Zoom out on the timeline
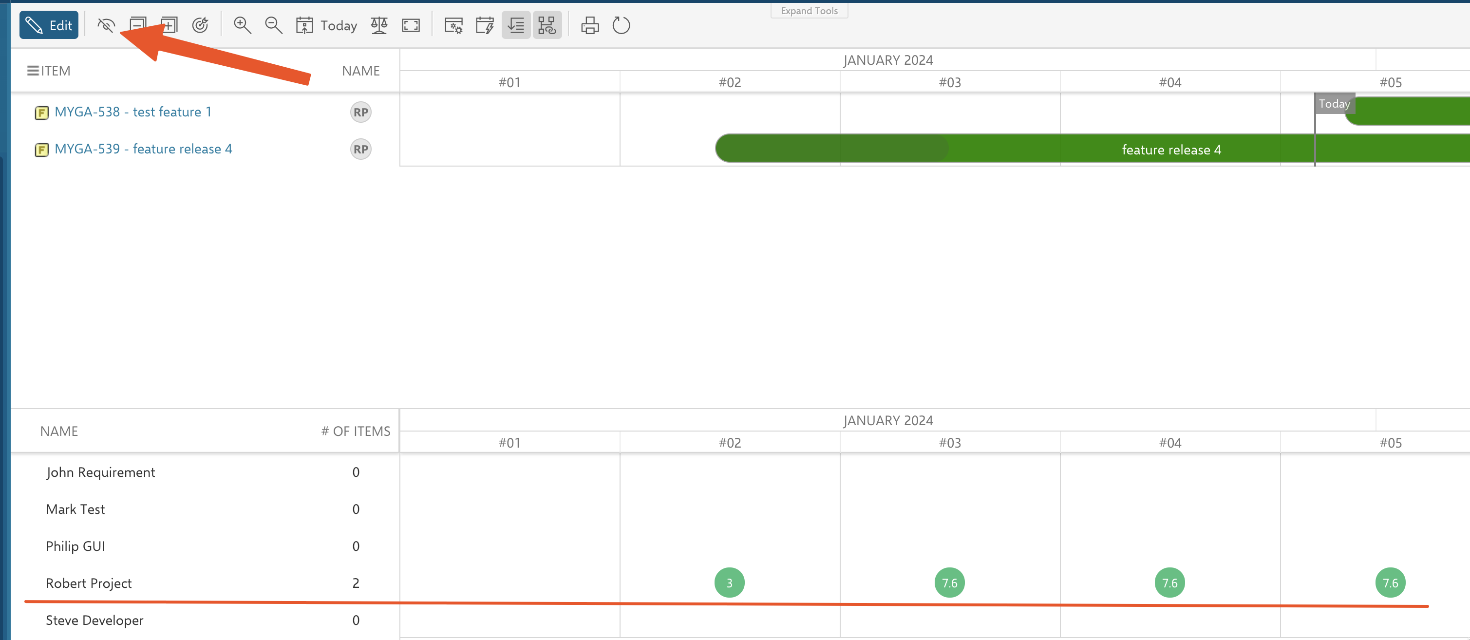Screen dimensions: 1470x640 point(274,25)
